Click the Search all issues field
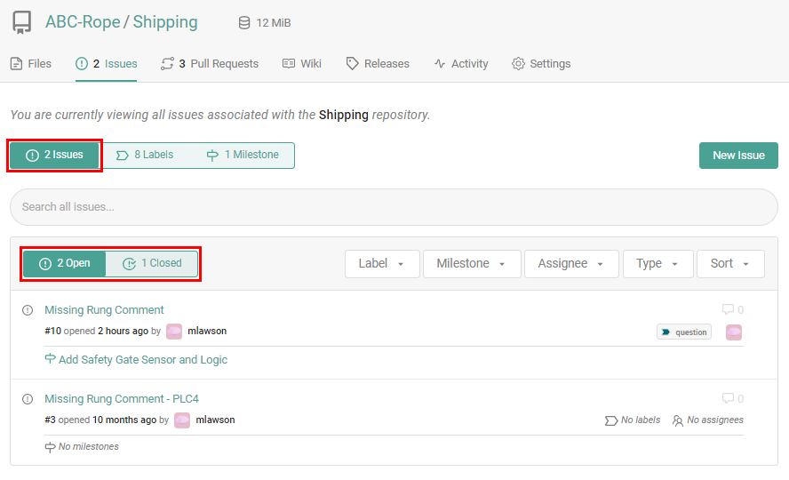The height and width of the screenshot is (480, 789). pos(394,207)
